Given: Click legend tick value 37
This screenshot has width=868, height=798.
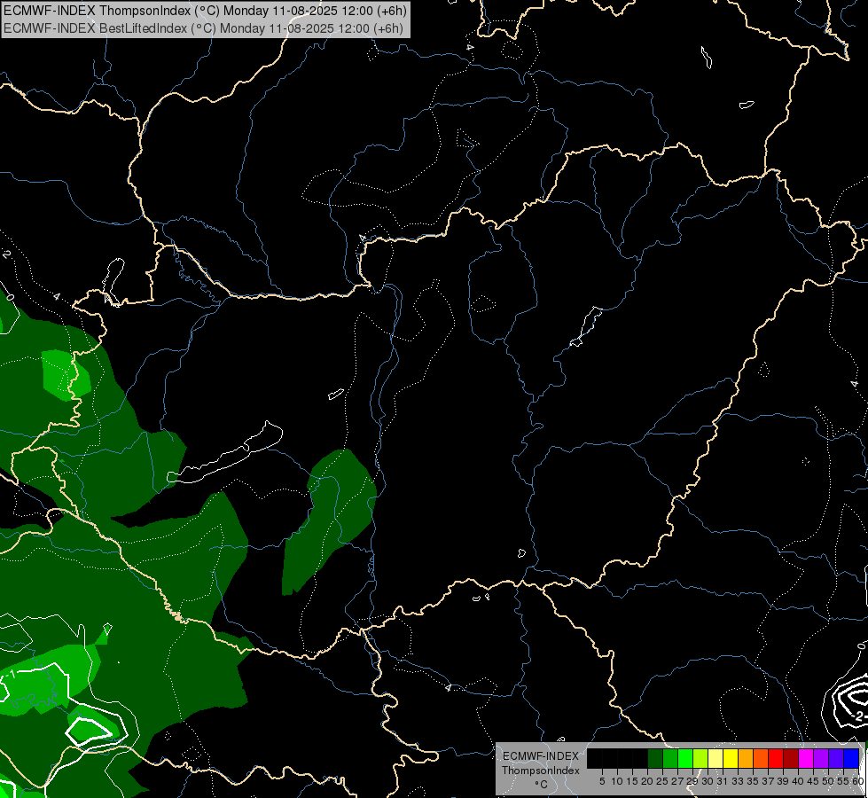Looking at the screenshot, I should [x=768, y=781].
